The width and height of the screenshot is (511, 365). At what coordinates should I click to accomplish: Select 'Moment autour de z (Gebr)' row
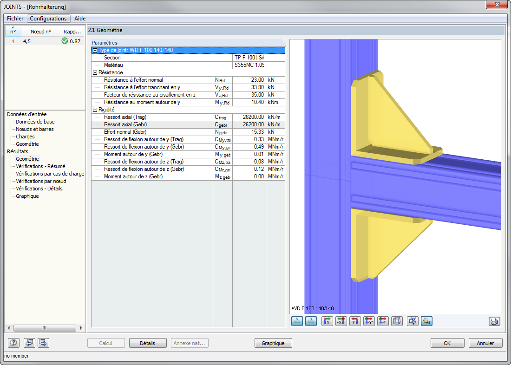[x=188, y=176]
